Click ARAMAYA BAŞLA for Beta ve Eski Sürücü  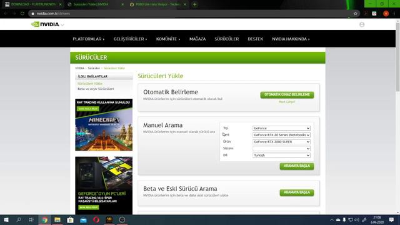point(297,192)
